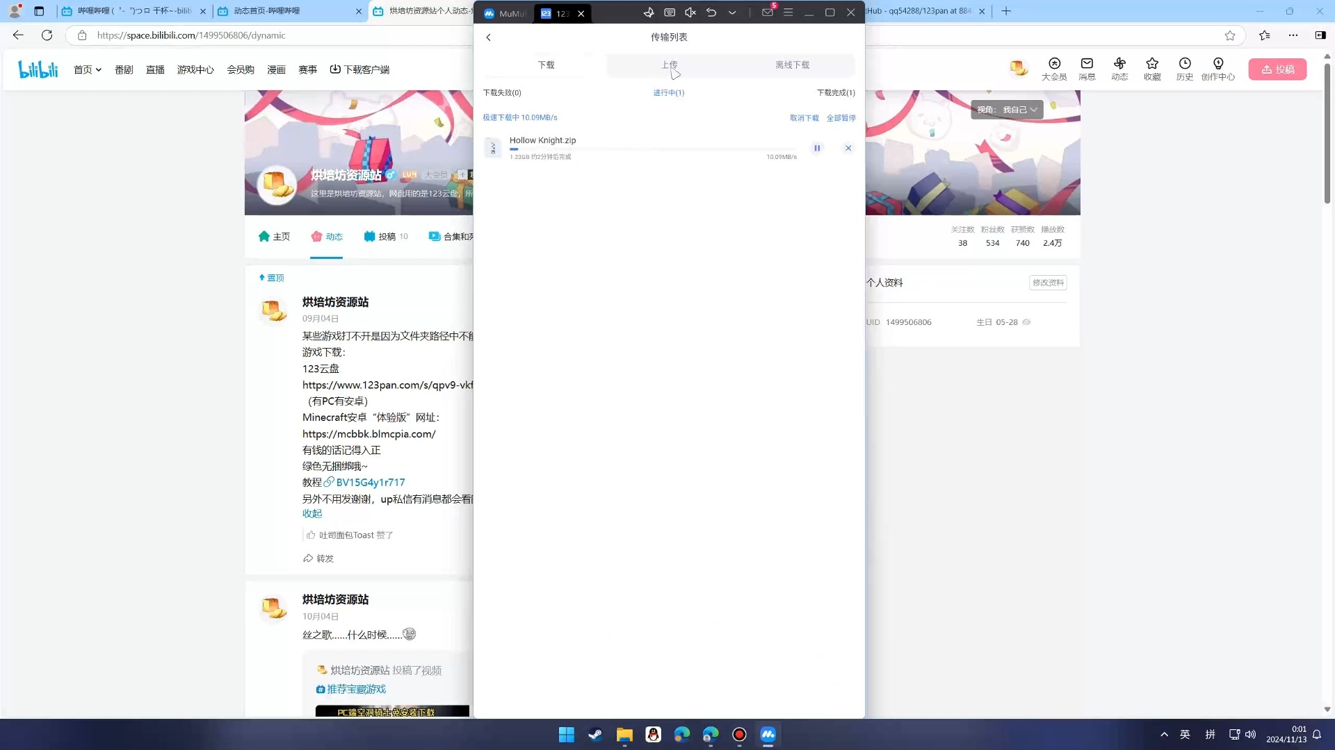Show hidden system tray icons chevron
The image size is (1335, 750).
pyautogui.click(x=1164, y=735)
